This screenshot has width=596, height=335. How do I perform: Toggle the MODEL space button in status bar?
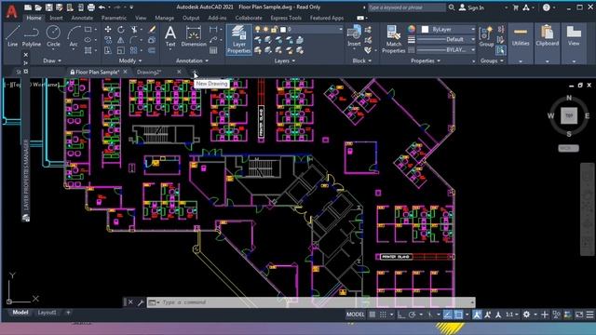[x=356, y=315]
